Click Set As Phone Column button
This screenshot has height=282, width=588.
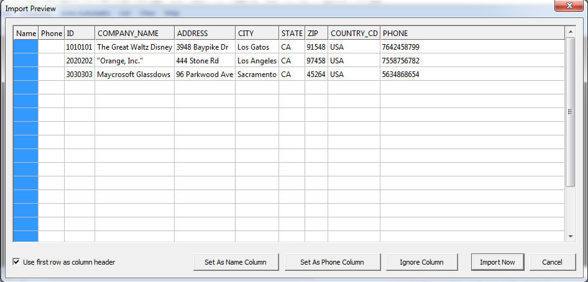333,262
